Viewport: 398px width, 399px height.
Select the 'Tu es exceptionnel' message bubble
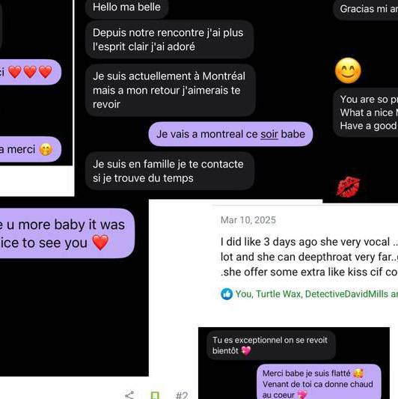coord(271,345)
